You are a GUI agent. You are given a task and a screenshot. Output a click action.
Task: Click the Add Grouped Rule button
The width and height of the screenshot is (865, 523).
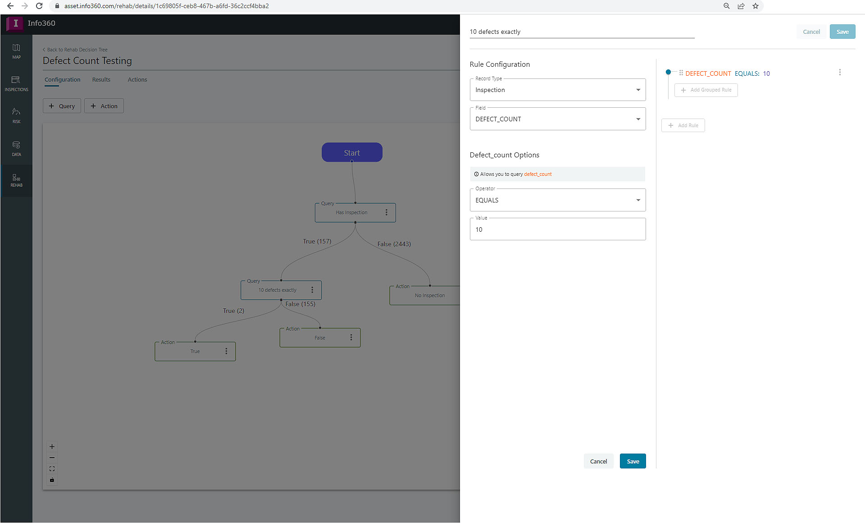click(x=706, y=90)
